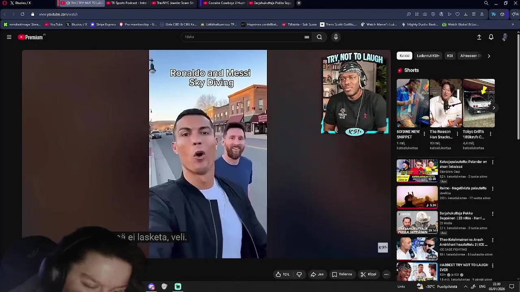Dislike the video with thumbs-down
520x292 pixels.
click(299, 275)
